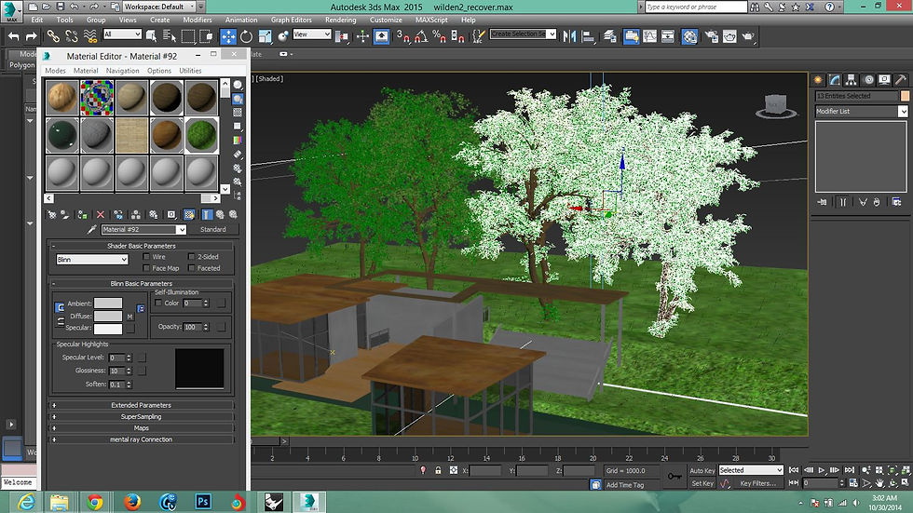Toggle the 2-Sided checkbox

point(192,256)
